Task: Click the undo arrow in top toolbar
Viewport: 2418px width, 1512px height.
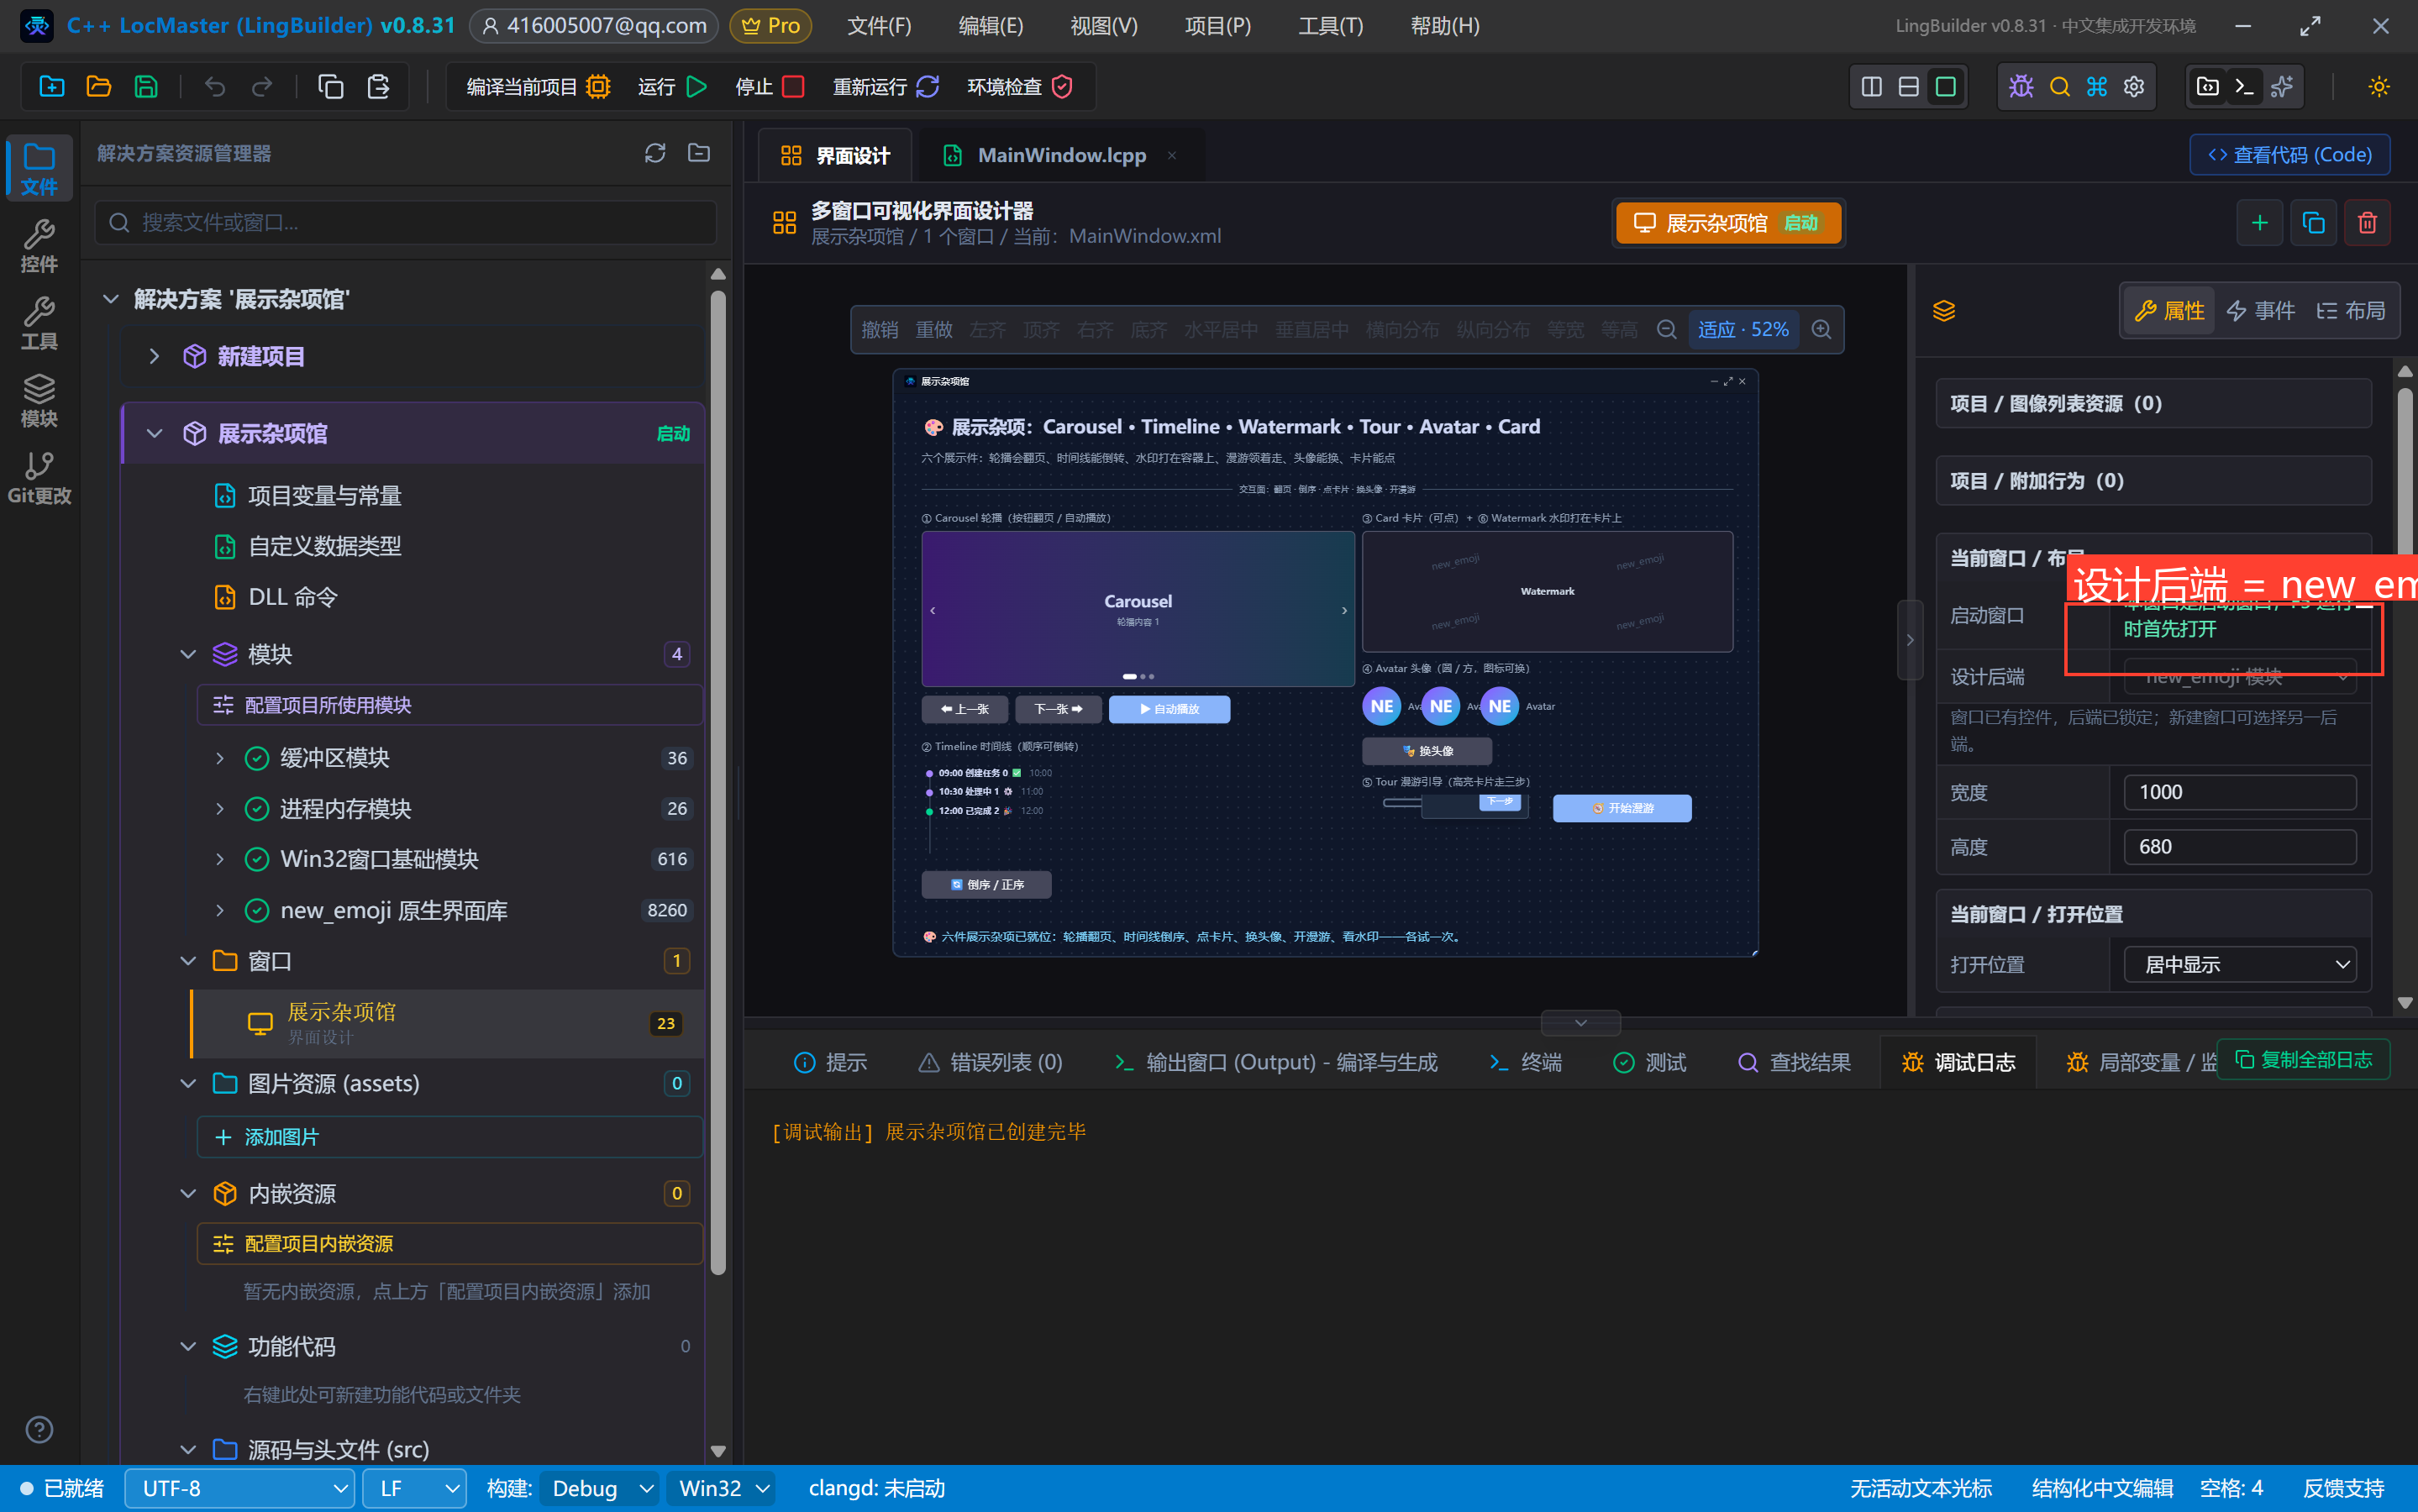Action: (x=214, y=87)
